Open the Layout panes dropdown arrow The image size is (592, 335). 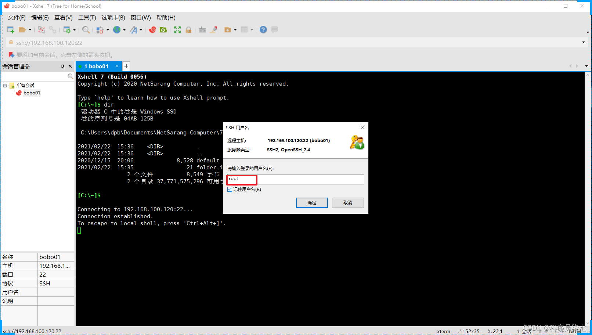[252, 30]
